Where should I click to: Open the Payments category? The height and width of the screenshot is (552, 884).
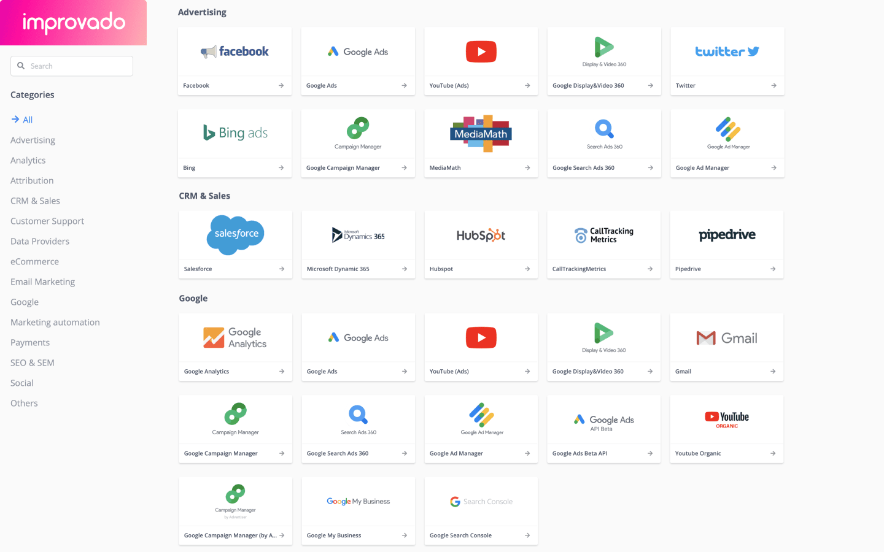click(x=30, y=342)
